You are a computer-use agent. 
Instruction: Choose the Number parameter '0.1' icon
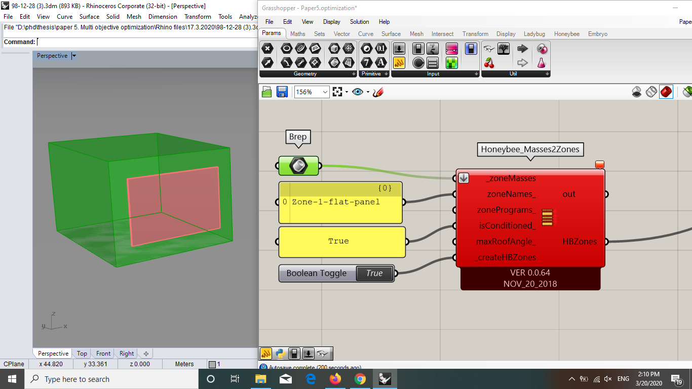coord(381,49)
